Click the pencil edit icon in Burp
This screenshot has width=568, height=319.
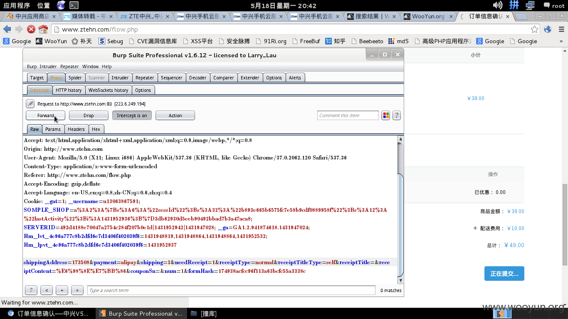(x=30, y=103)
